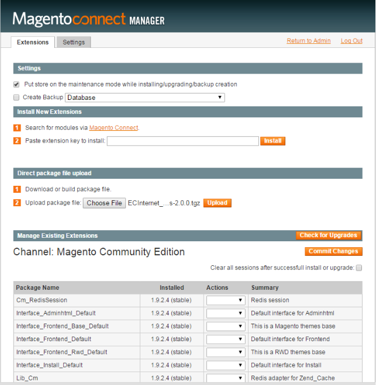Click the Return to Admin link
Viewport: 376px width, 385px height.
308,41
